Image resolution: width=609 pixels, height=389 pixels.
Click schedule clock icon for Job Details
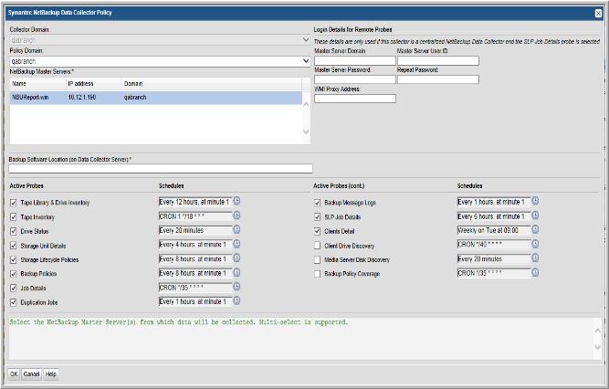[x=237, y=287]
